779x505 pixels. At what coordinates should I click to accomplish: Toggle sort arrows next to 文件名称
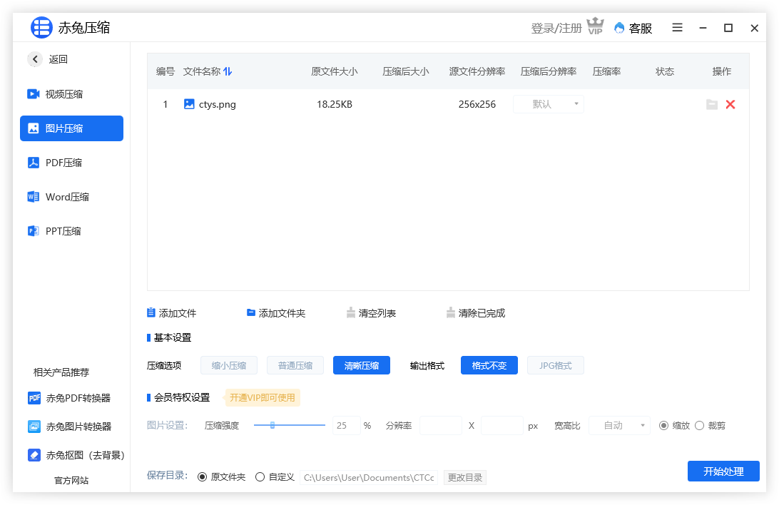(x=228, y=71)
